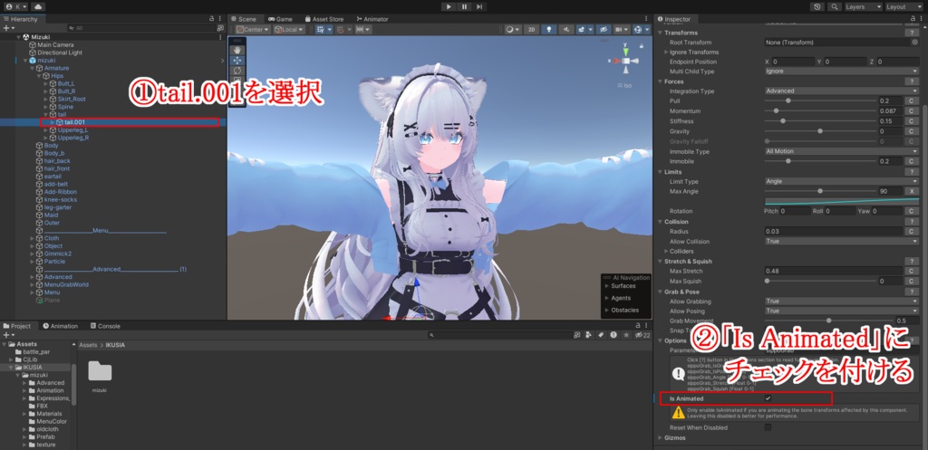Image resolution: width=928 pixels, height=450 pixels.
Task: Click the Radius input field
Action: point(834,231)
